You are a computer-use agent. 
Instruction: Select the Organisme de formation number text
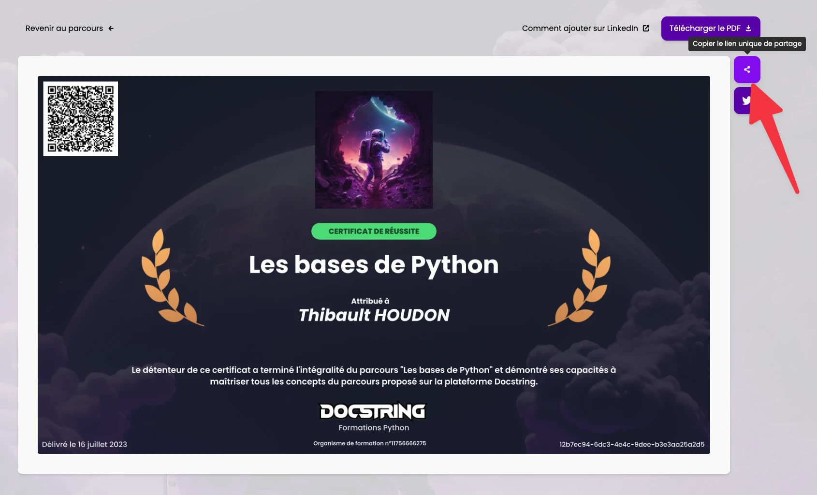point(370,443)
